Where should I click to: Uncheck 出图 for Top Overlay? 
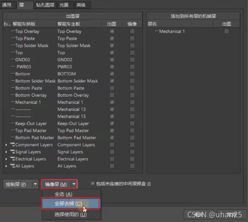(x=112, y=31)
